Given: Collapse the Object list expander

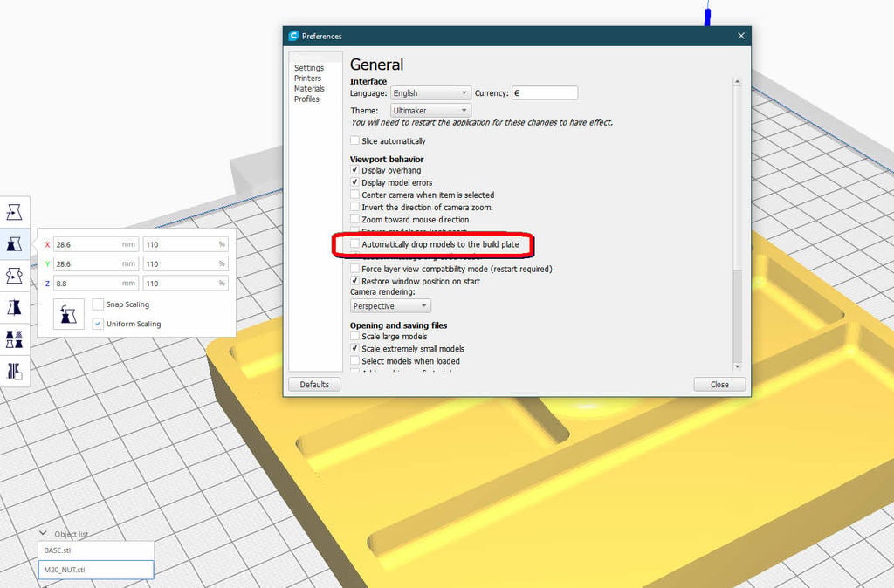Looking at the screenshot, I should [43, 533].
